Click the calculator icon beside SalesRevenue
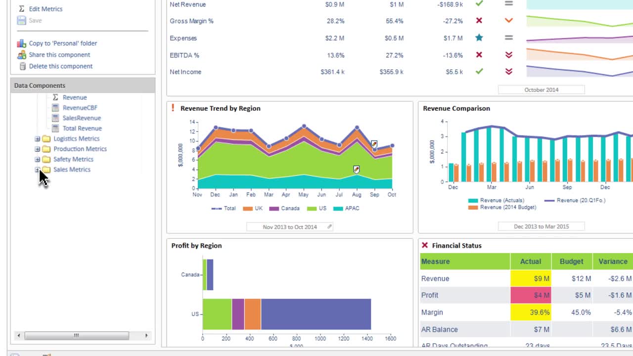Screen dimensions: 633x356 pos(55,118)
